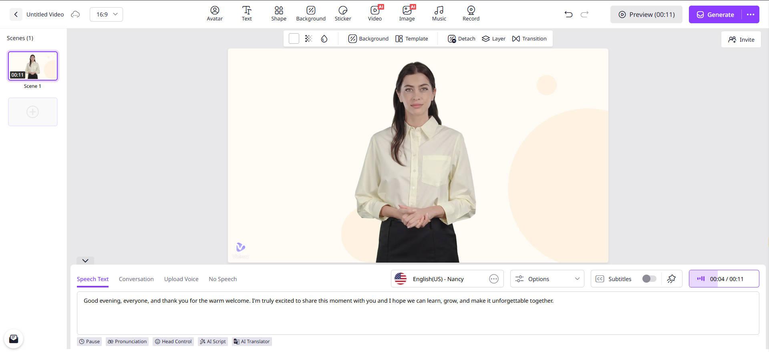Click the Invite button
Viewport: 769px width, 352px height.
point(741,40)
